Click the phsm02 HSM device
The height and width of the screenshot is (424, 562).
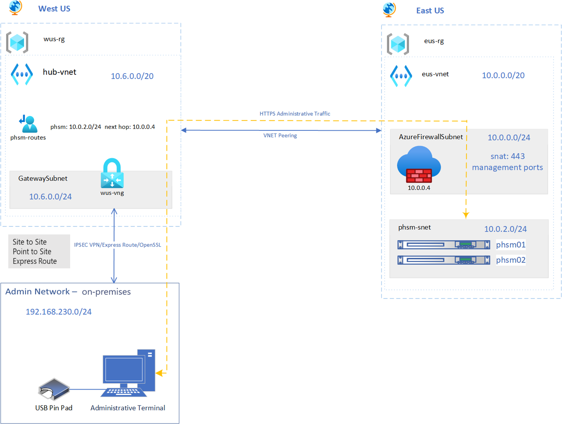coord(444,260)
